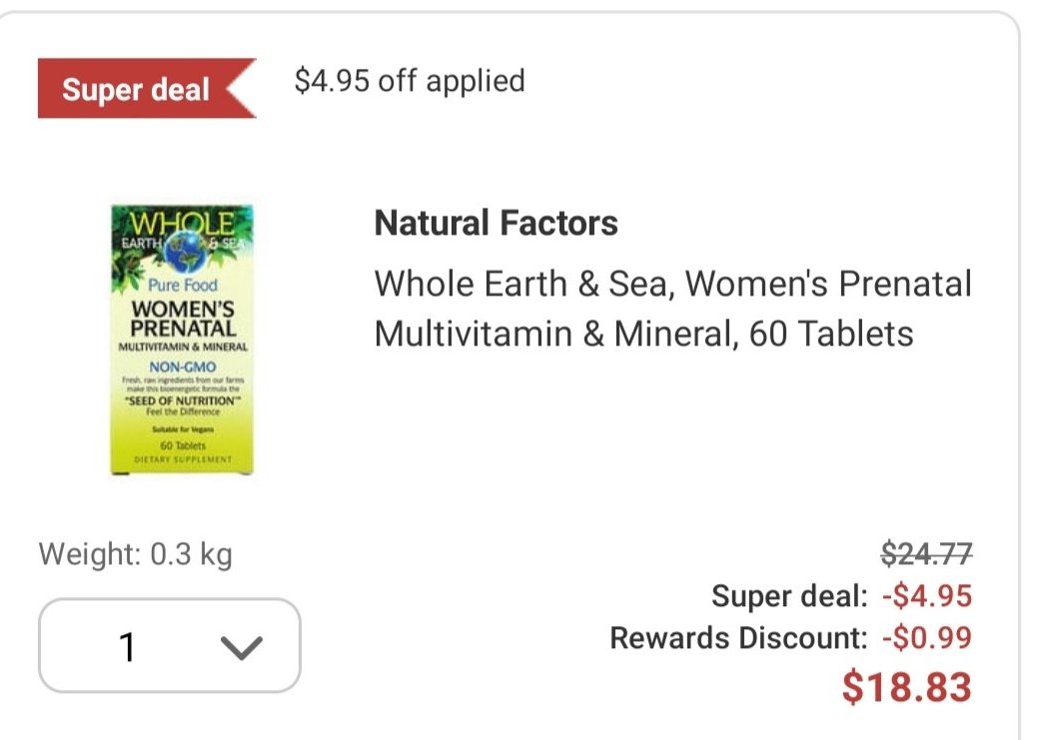Click the Rewards Discount label
This screenshot has height=740, width=1044.
click(739, 637)
